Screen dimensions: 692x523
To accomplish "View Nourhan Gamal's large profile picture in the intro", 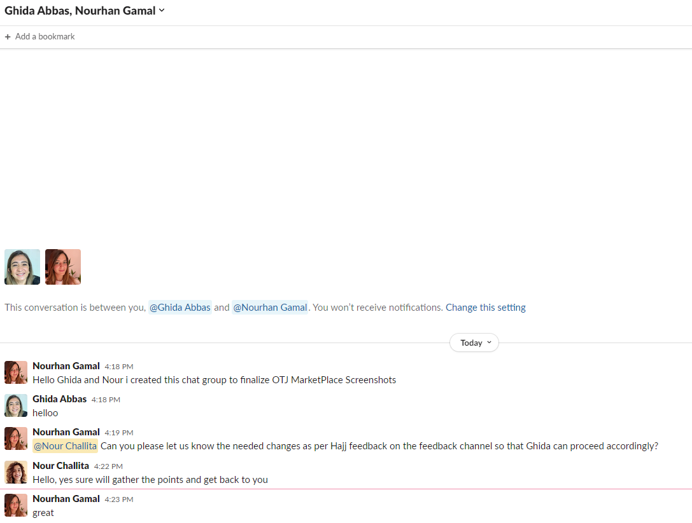I will [63, 267].
